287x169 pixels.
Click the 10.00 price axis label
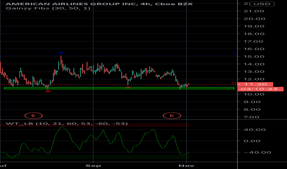[x=254, y=94]
